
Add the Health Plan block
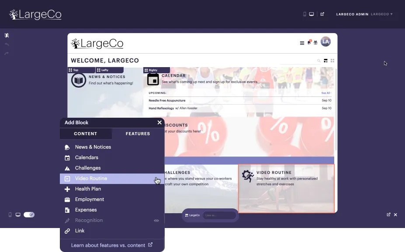point(112,189)
